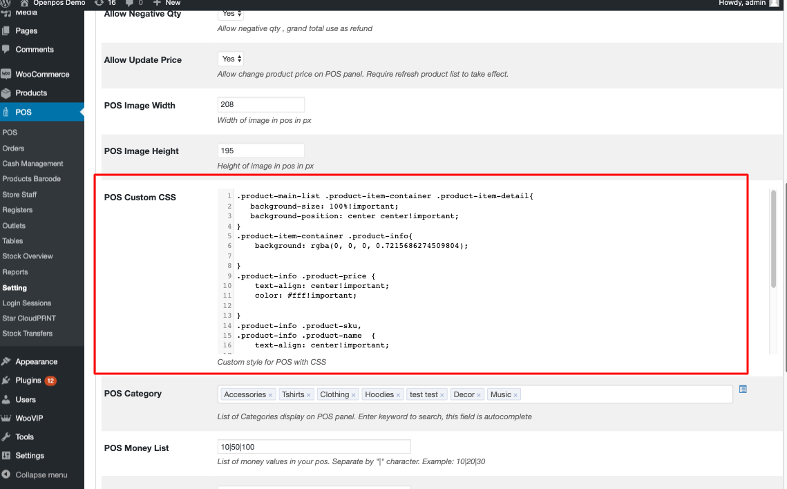Open the Login Sessions link in sidebar
The image size is (787, 489).
[x=27, y=303]
